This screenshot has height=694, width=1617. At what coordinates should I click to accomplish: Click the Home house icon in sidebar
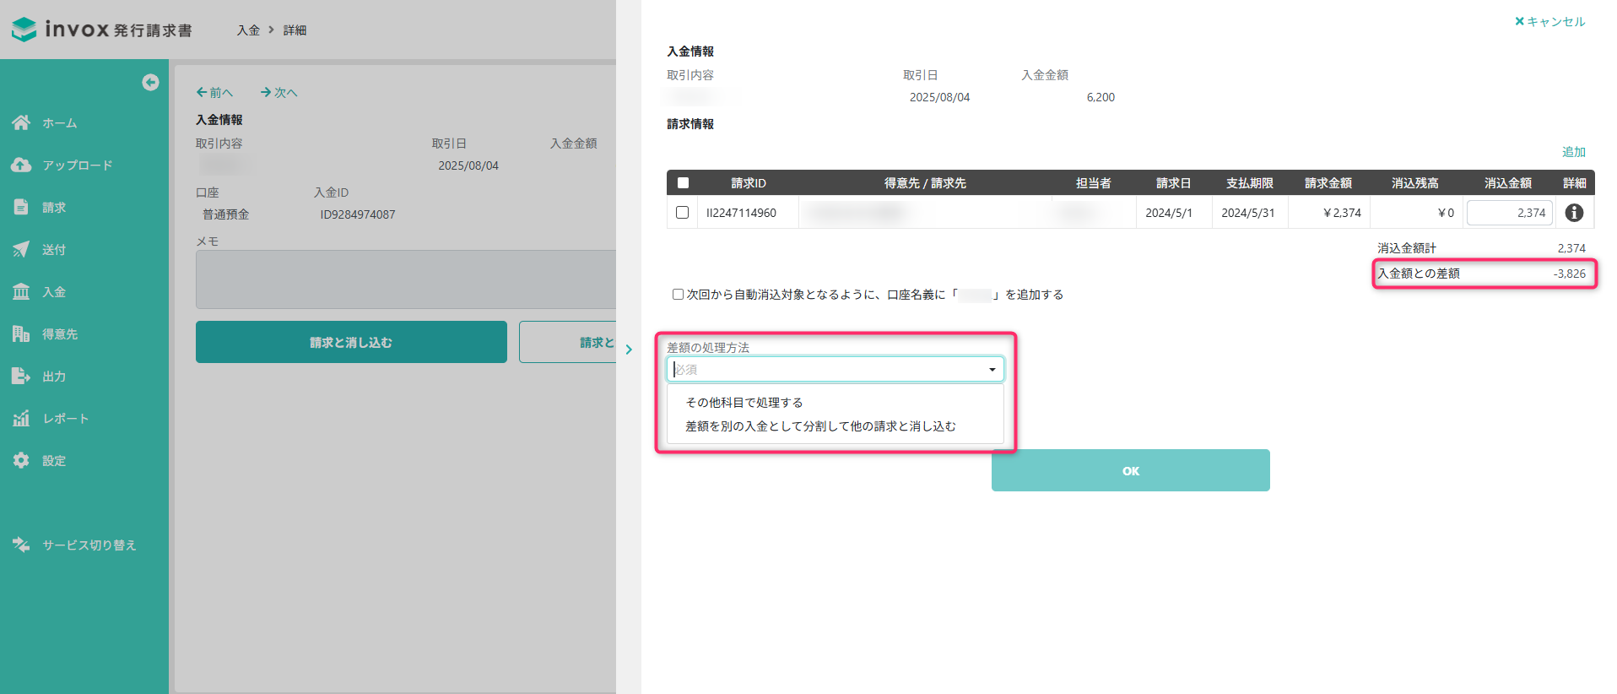tap(21, 123)
